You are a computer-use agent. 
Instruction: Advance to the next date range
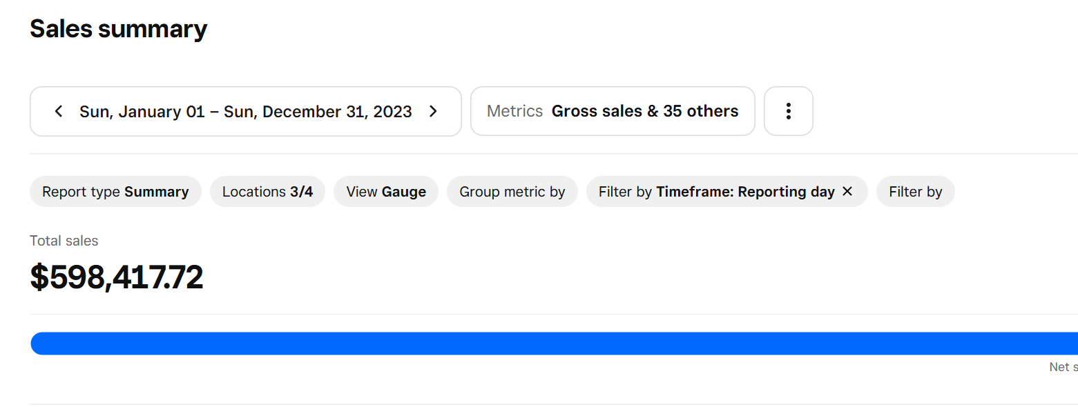pyautogui.click(x=433, y=112)
